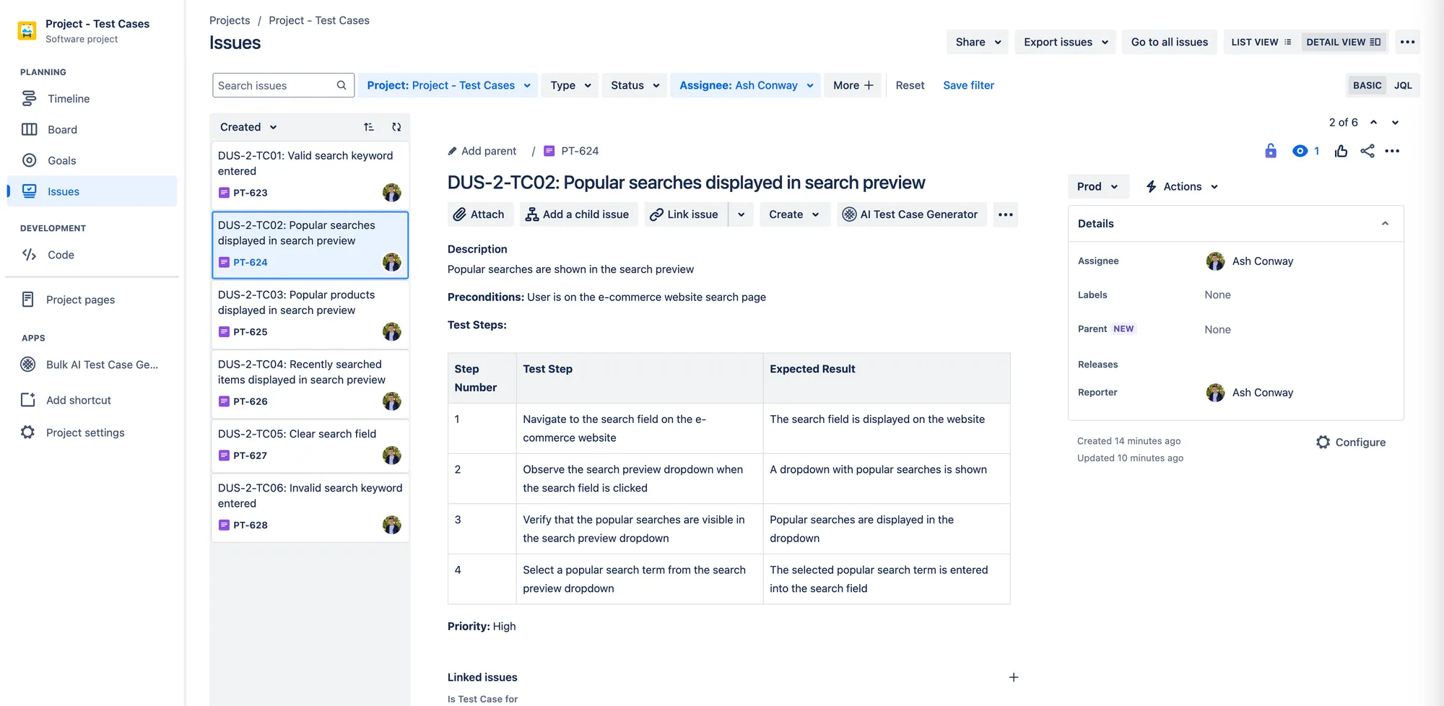Click the Search issues input field
Viewport: 1444px width, 706px height.
[x=275, y=85]
